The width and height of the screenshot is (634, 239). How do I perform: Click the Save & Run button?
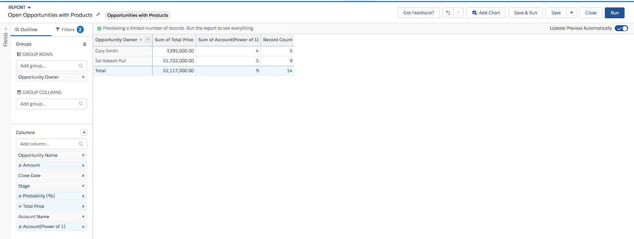pos(525,13)
